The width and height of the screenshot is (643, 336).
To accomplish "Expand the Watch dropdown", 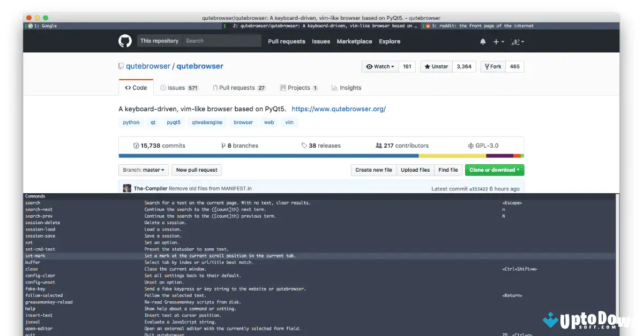I will [x=380, y=67].
